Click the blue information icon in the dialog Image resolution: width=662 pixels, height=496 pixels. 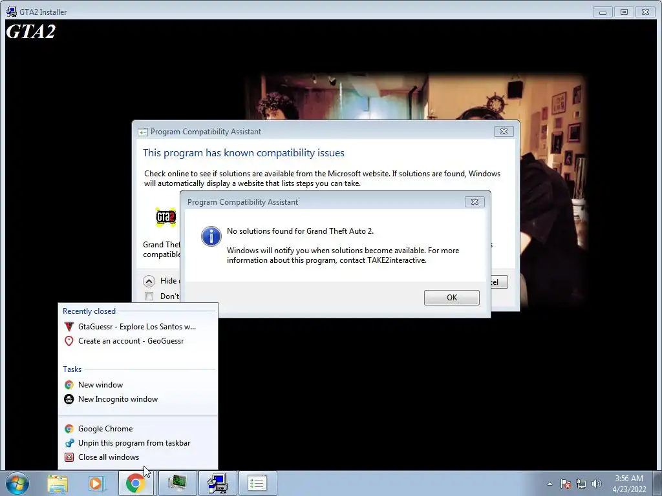point(211,236)
